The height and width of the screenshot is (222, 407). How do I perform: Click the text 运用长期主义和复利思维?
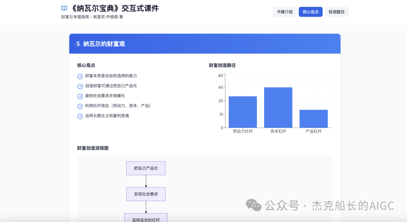(107, 116)
